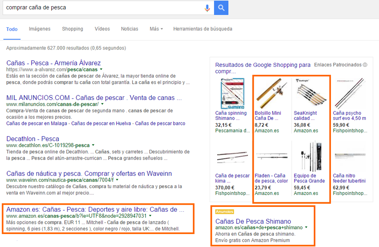Viewport: 379px width, 247px height.
Task: Click the 370,00 € price text
Action: [225, 188]
